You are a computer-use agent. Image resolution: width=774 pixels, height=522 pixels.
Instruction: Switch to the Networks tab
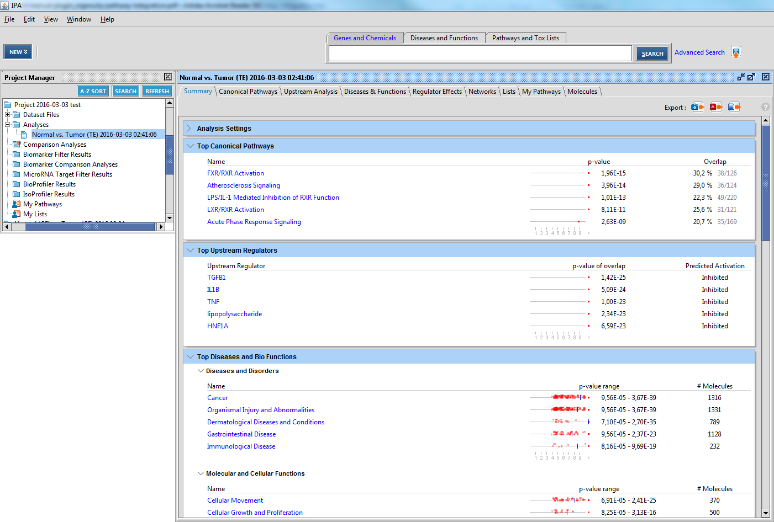click(x=482, y=92)
